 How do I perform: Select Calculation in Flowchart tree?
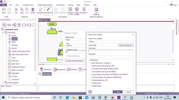point(16,73)
